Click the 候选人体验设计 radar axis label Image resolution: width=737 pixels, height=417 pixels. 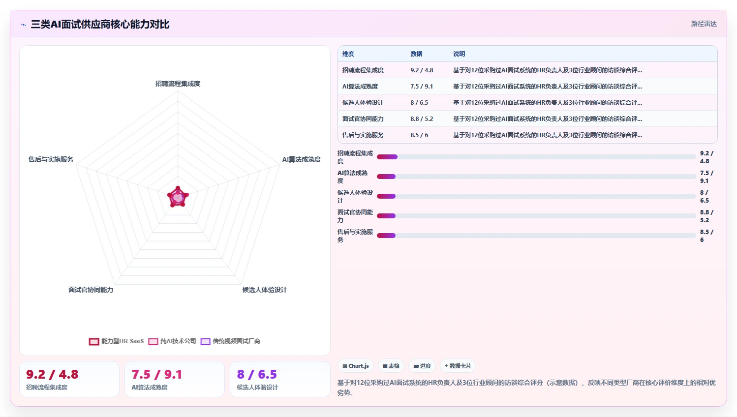point(265,290)
